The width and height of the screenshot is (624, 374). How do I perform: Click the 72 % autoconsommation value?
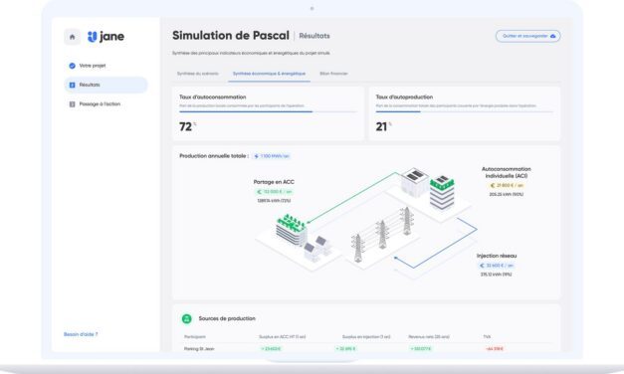point(187,126)
